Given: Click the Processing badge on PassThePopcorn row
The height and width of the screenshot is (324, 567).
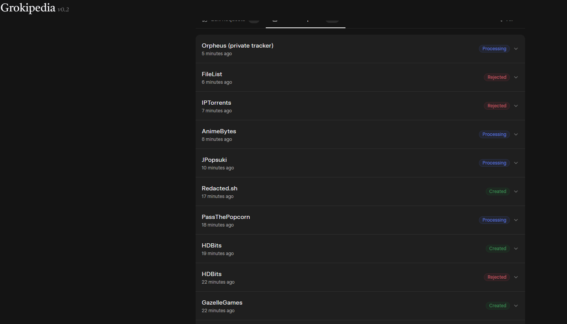Looking at the screenshot, I should 494,220.
